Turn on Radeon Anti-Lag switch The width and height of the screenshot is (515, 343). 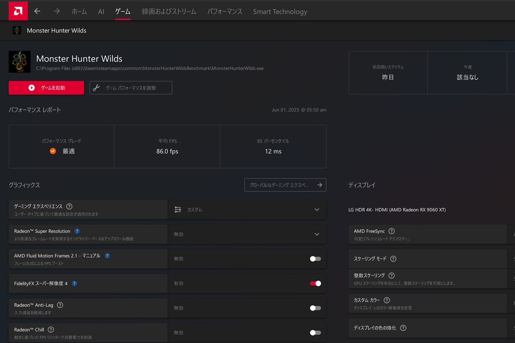tap(315, 308)
